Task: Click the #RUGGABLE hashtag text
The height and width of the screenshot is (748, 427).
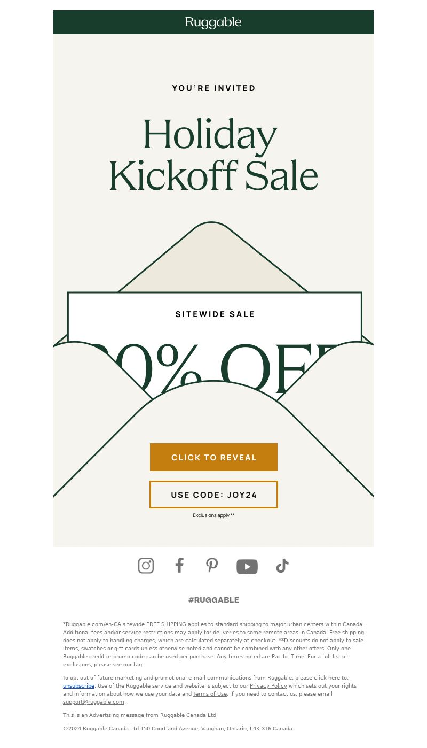Action: pyautogui.click(x=213, y=600)
